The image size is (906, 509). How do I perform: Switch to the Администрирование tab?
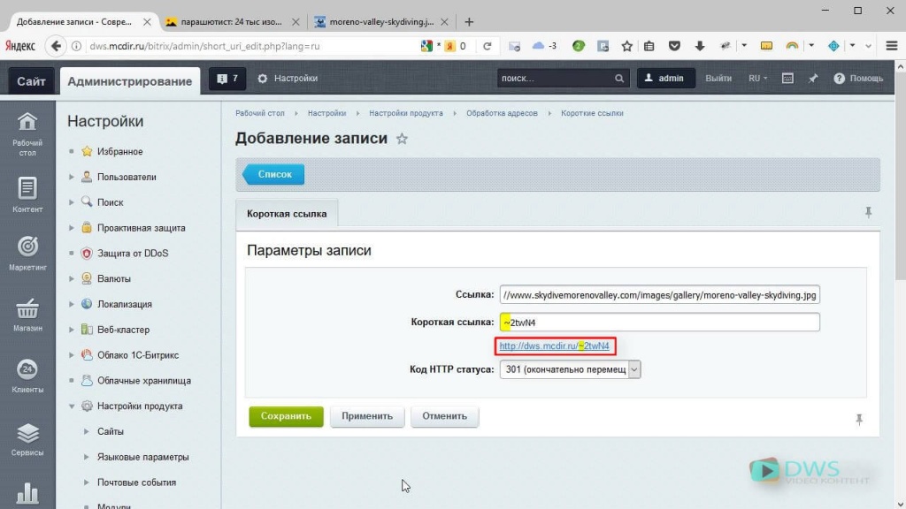click(x=130, y=80)
